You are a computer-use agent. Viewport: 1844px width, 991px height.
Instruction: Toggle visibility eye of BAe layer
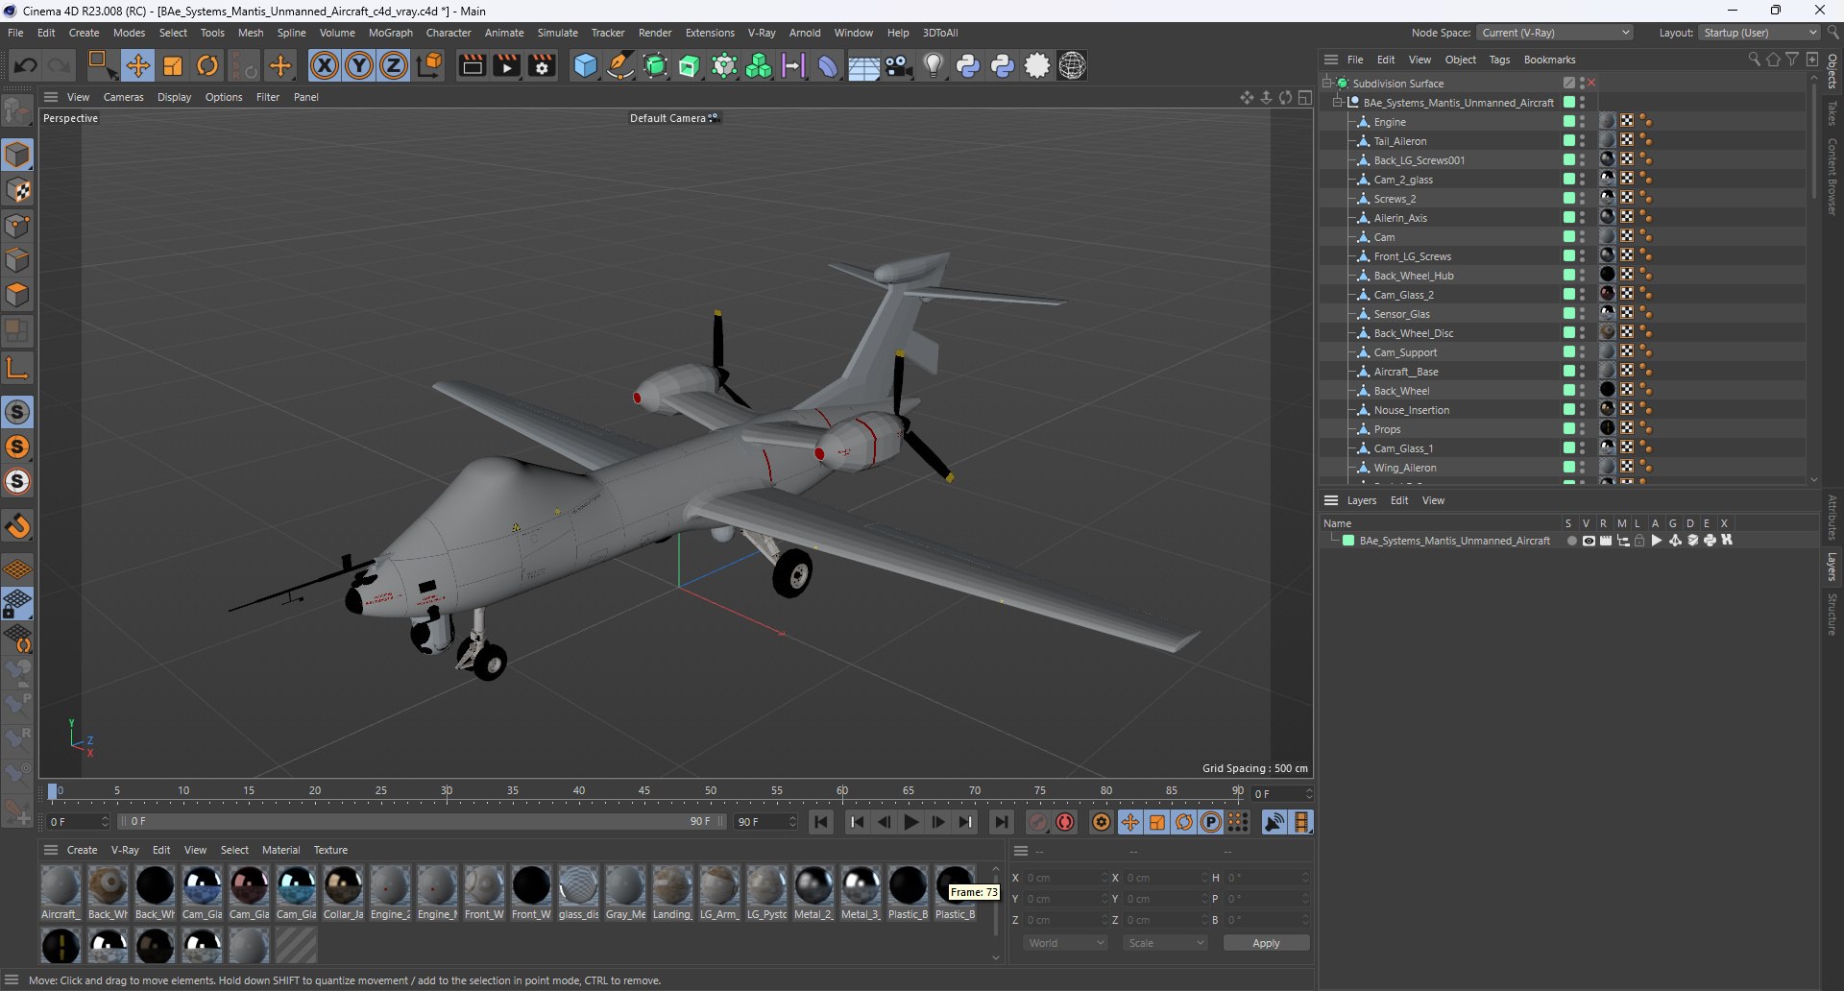pos(1589,541)
